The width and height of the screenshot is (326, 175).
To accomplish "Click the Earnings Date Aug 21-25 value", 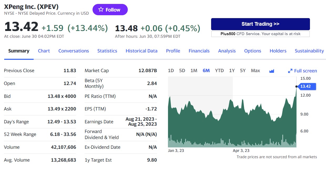I will point(141,122).
